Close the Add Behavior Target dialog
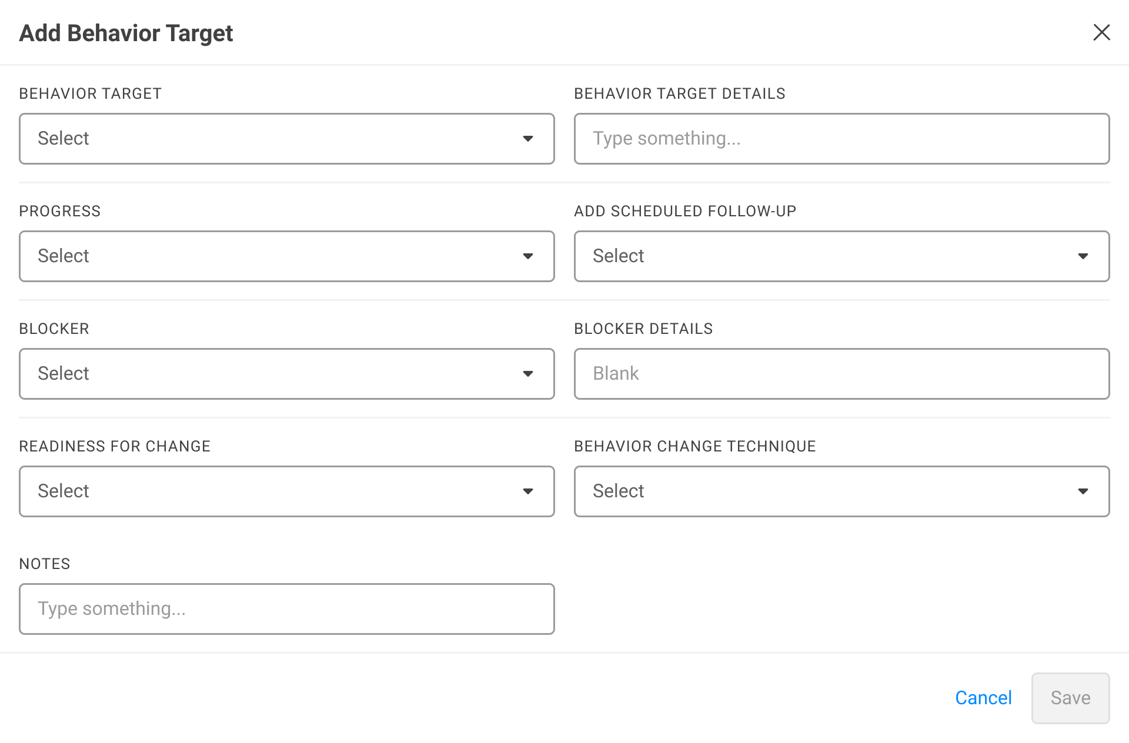Image resolution: width=1129 pixels, height=743 pixels. tap(1101, 32)
